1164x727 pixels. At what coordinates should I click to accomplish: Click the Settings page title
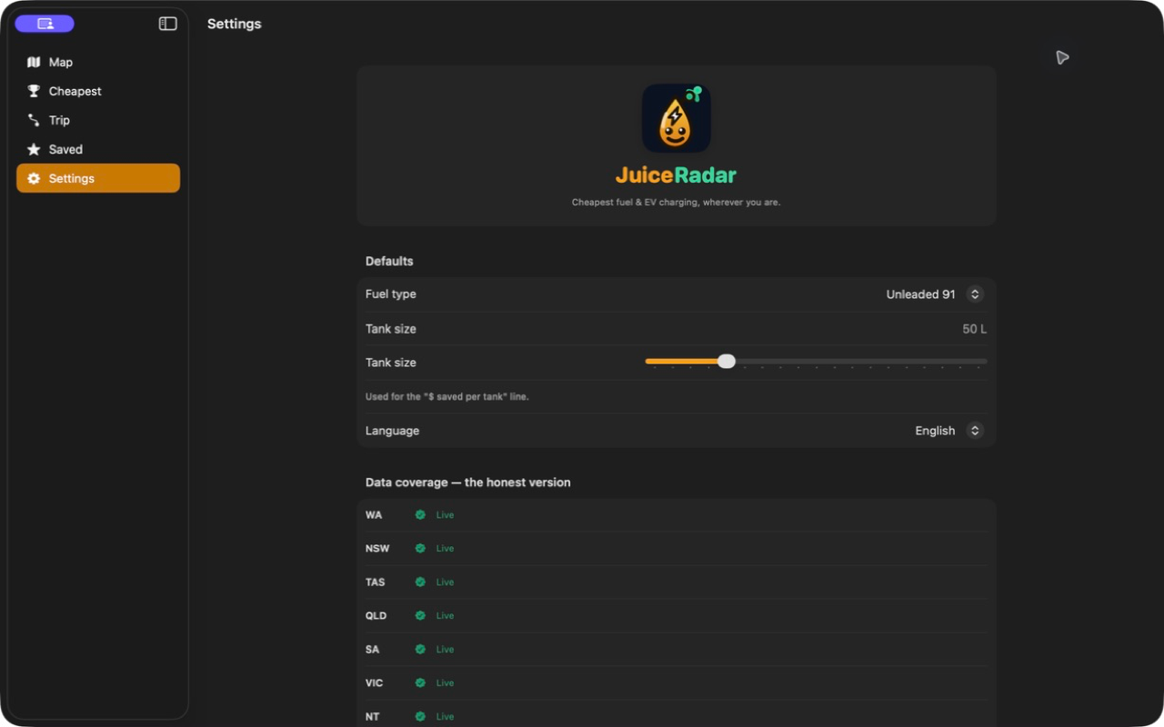234,24
